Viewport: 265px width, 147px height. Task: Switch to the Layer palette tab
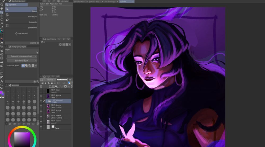coord(46,77)
